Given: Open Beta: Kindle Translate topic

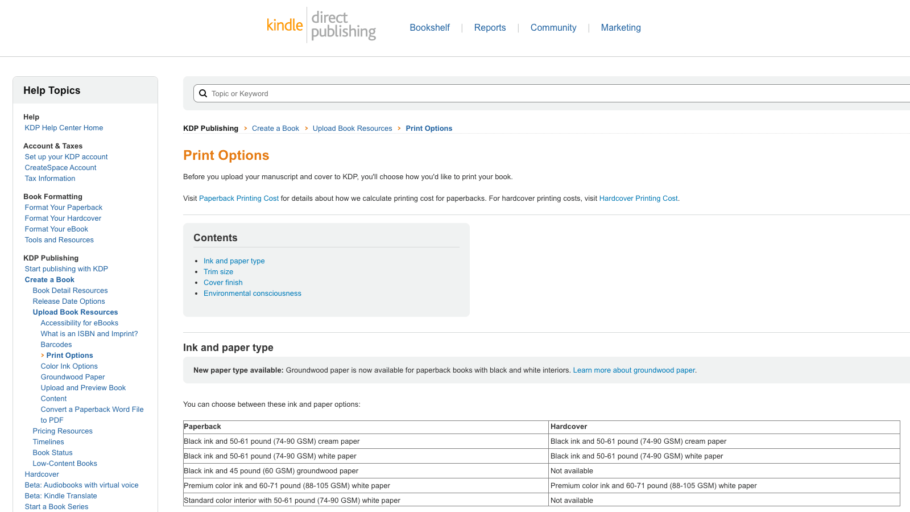Looking at the screenshot, I should pos(61,496).
